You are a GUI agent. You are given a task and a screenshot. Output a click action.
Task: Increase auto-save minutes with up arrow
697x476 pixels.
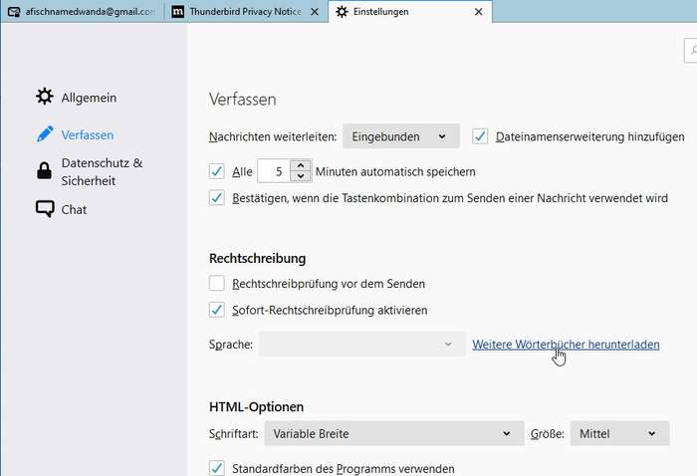click(x=301, y=165)
